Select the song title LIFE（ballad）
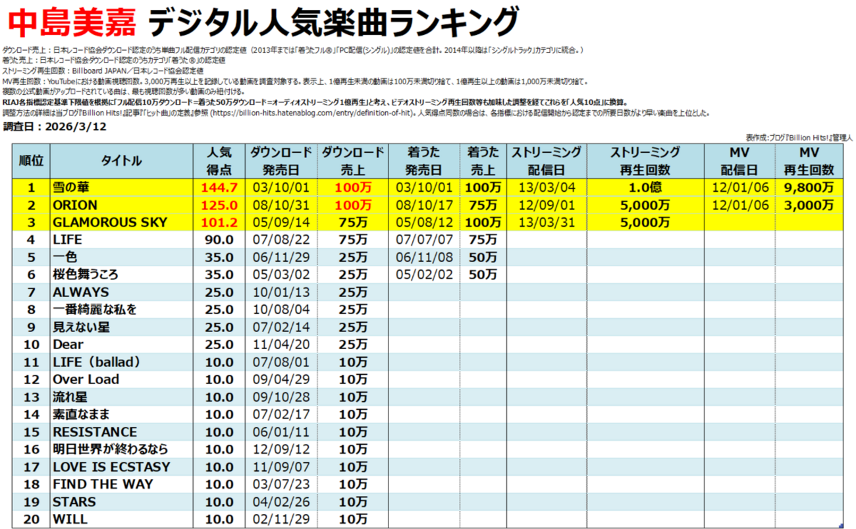Image resolution: width=856 pixels, height=529 pixels. [x=97, y=362]
